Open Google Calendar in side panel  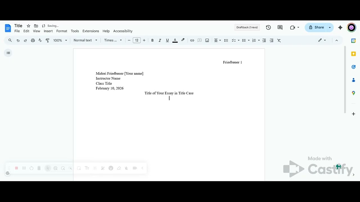point(354,41)
